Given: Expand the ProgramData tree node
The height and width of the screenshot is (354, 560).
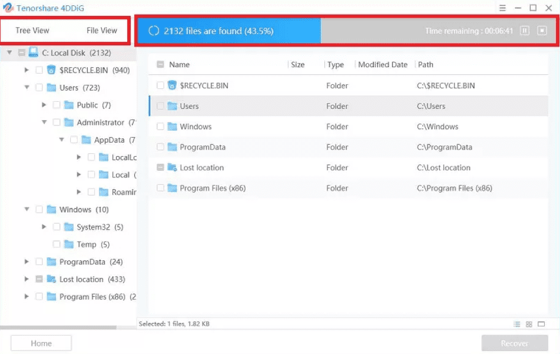Looking at the screenshot, I should point(26,262).
